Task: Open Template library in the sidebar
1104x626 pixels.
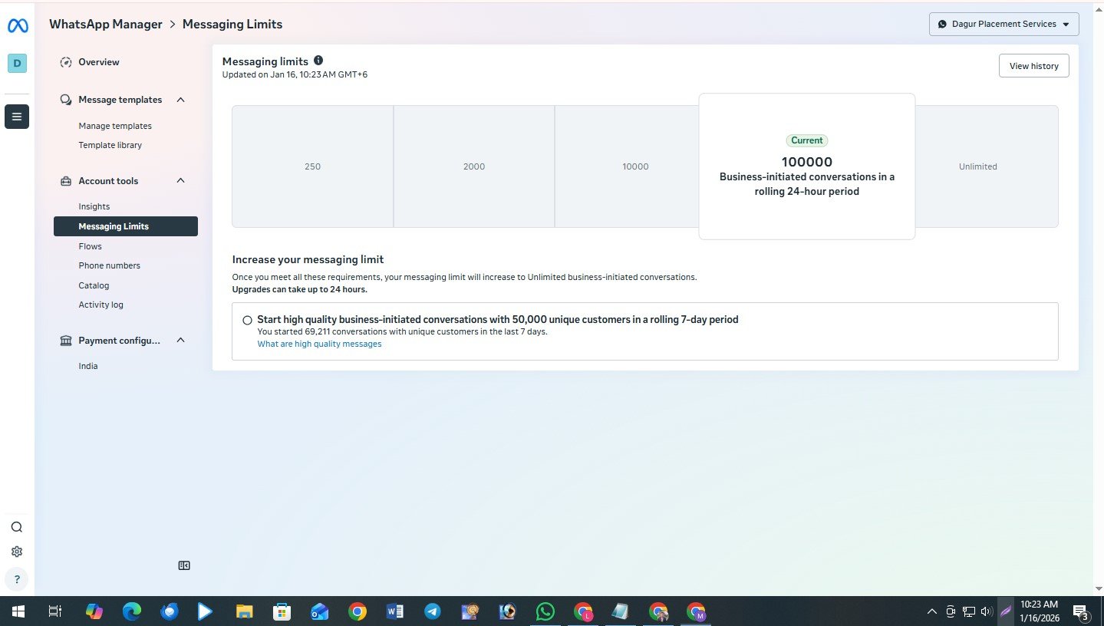Action: (110, 145)
